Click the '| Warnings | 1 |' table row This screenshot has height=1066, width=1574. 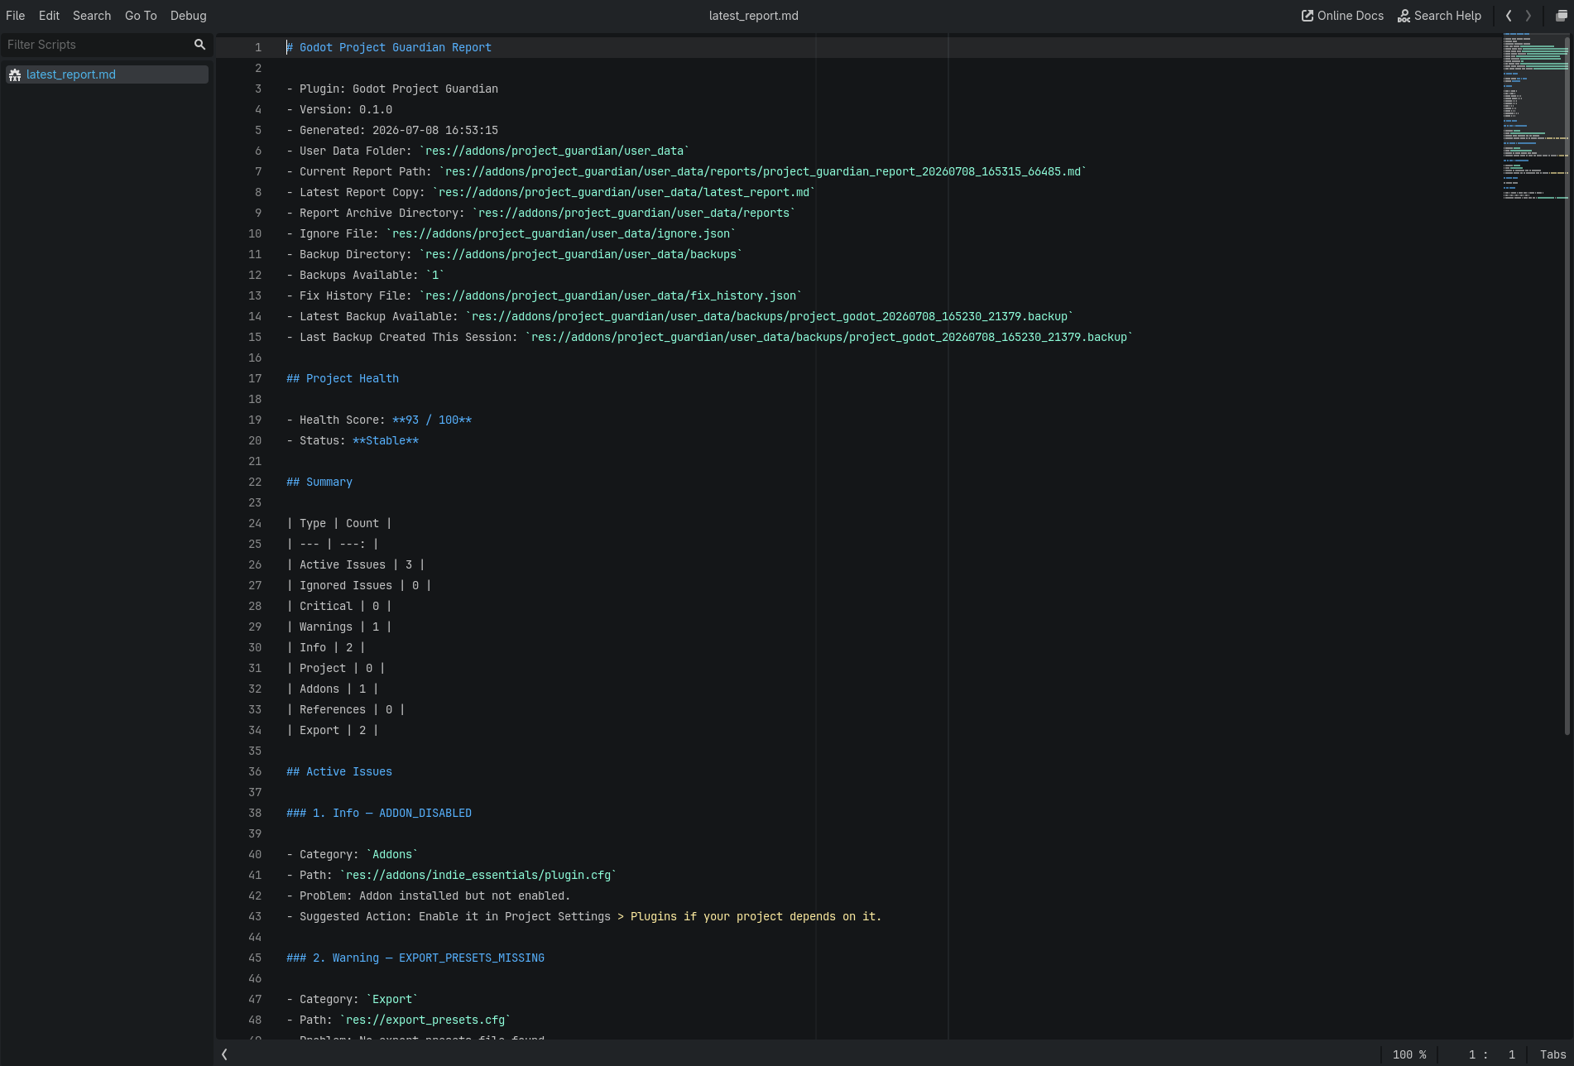339,627
